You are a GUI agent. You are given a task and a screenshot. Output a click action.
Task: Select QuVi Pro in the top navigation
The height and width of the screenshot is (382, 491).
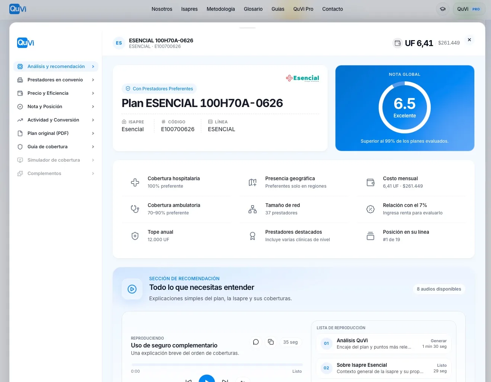point(303,9)
